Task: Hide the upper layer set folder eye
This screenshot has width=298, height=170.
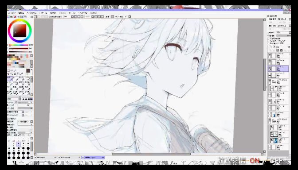Action: click(x=270, y=81)
